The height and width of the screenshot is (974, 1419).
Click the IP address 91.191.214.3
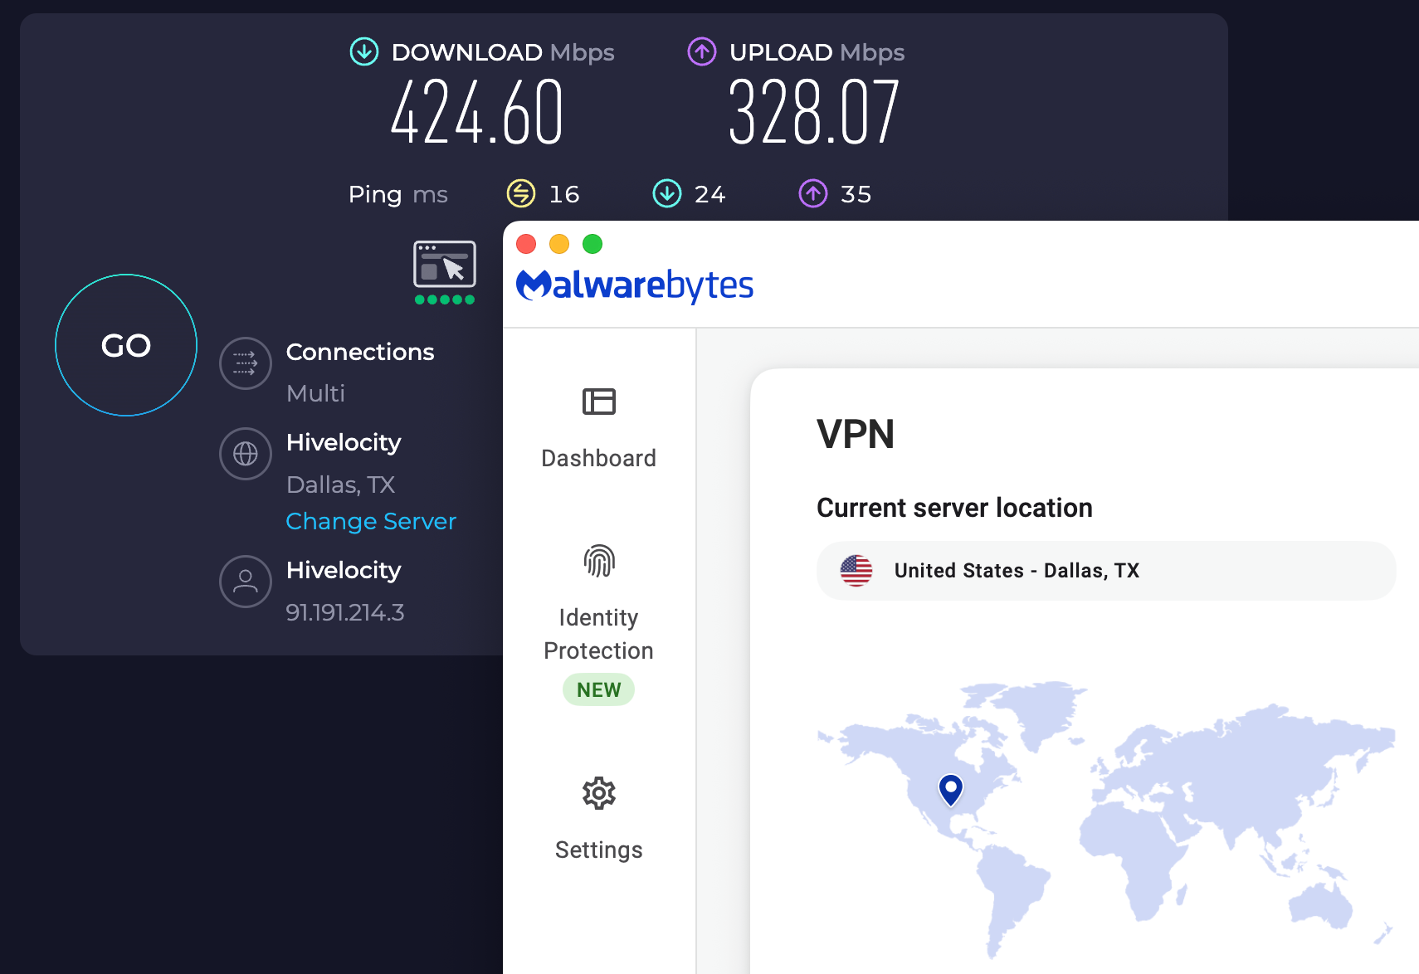345,612
